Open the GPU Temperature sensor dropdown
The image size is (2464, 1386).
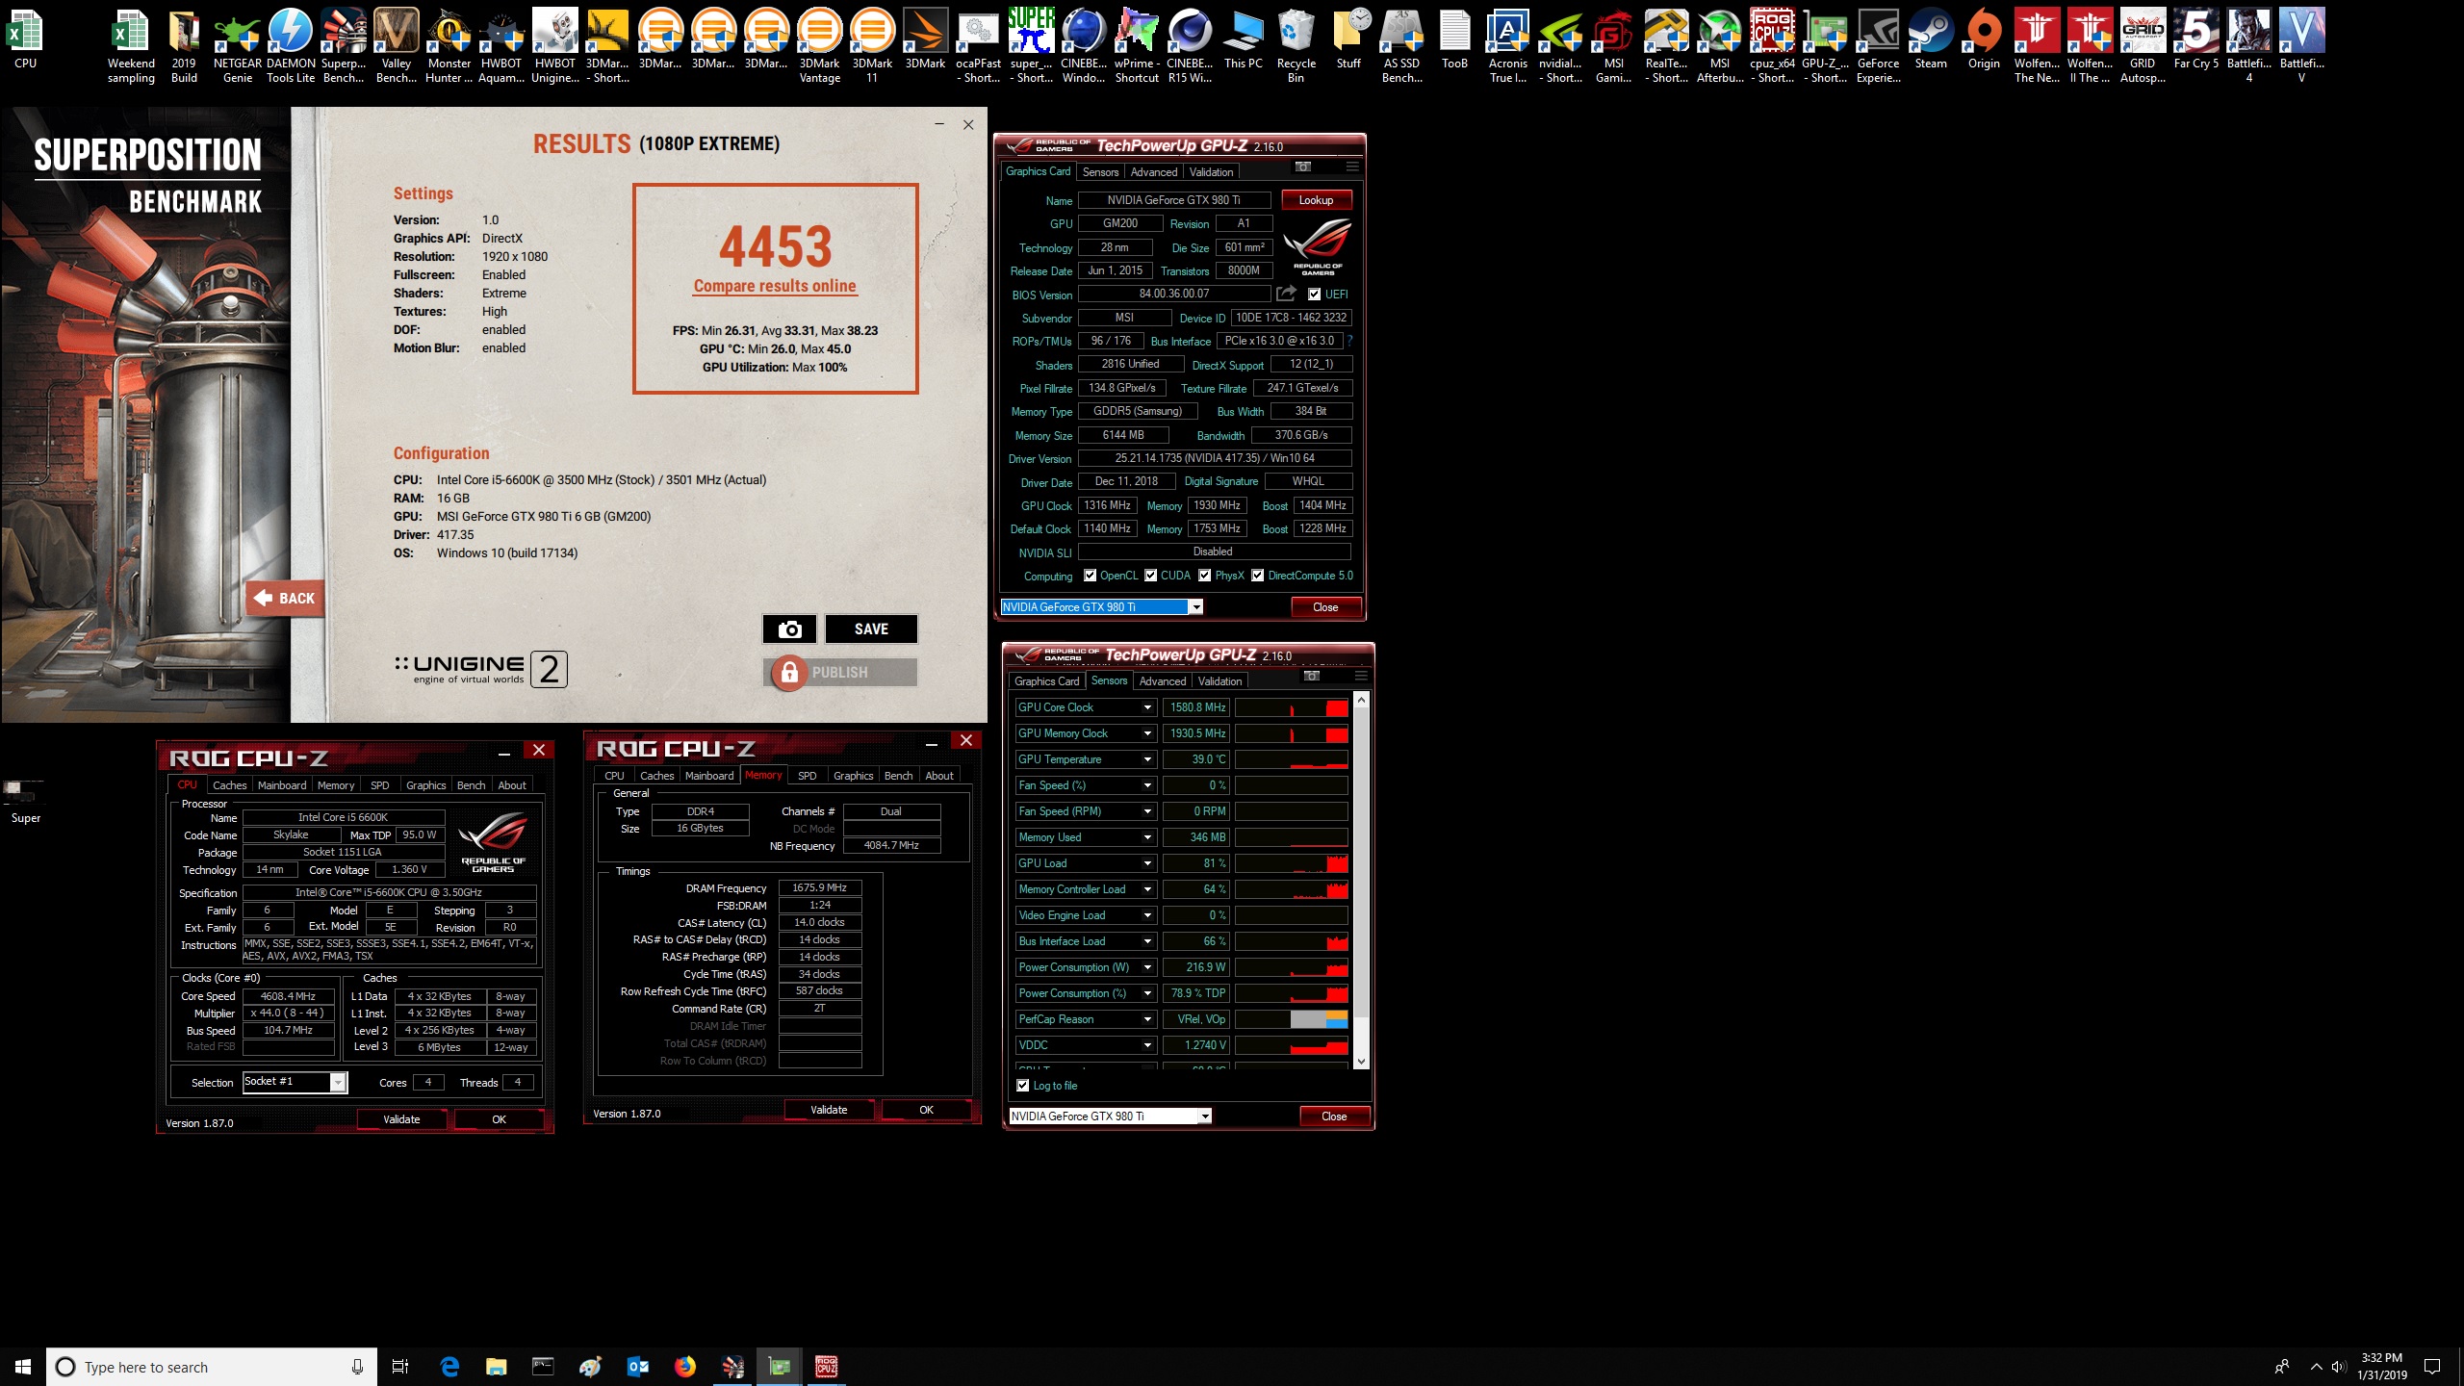[x=1147, y=759]
